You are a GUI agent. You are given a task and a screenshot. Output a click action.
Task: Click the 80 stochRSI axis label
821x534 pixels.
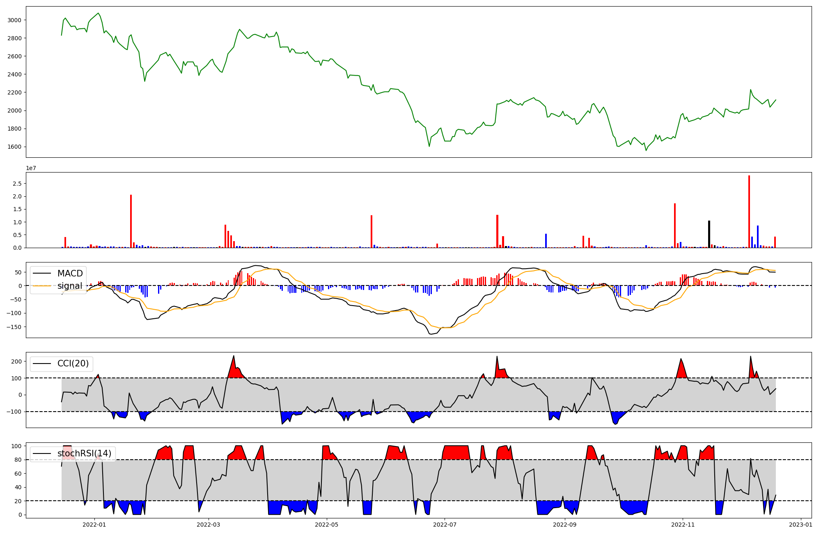(x=18, y=460)
